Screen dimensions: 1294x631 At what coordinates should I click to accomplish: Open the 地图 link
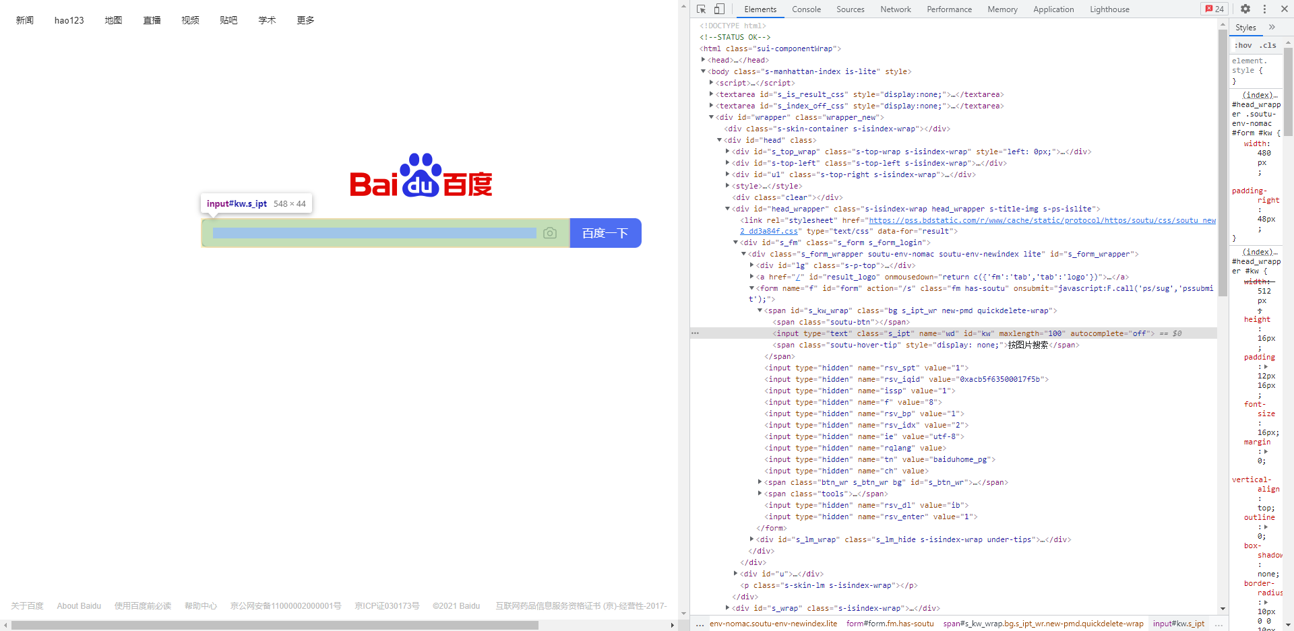pos(114,20)
